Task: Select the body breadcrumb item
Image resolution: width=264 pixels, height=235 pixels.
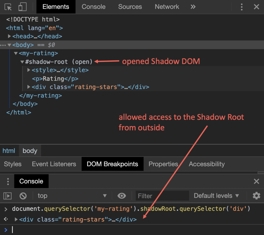Action: pos(30,151)
